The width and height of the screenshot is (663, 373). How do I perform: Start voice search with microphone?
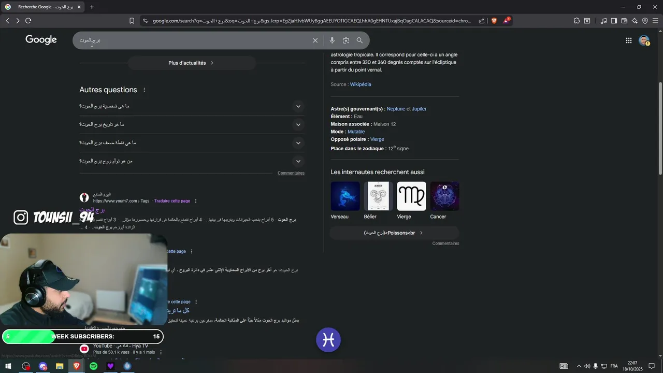pos(332,40)
